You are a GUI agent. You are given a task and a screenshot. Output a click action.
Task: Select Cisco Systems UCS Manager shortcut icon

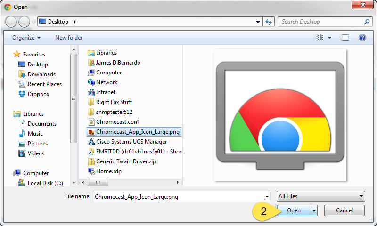pos(91,142)
